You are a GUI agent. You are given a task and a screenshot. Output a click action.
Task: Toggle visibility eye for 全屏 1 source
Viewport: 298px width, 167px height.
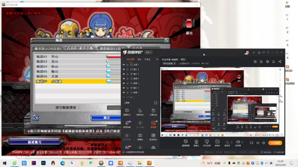(124, 65)
